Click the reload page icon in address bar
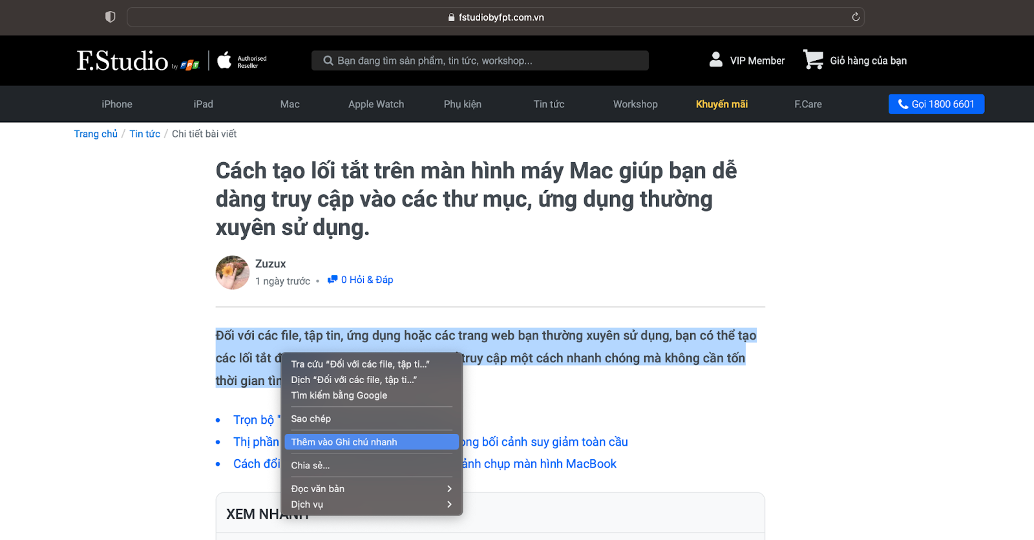This screenshot has height=540, width=1034. [856, 17]
